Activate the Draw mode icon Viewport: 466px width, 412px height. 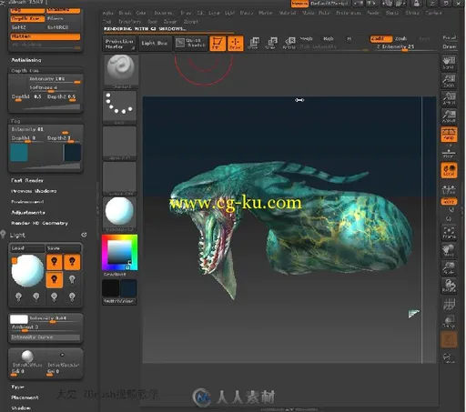236,43
